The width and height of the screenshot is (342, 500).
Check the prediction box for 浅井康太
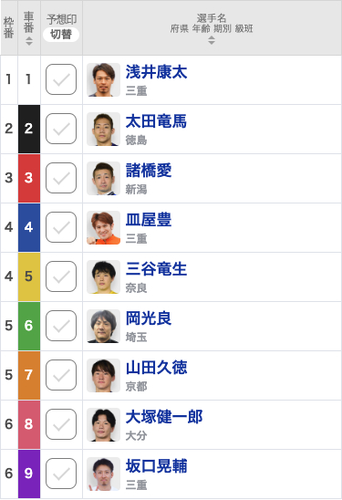coord(61,79)
